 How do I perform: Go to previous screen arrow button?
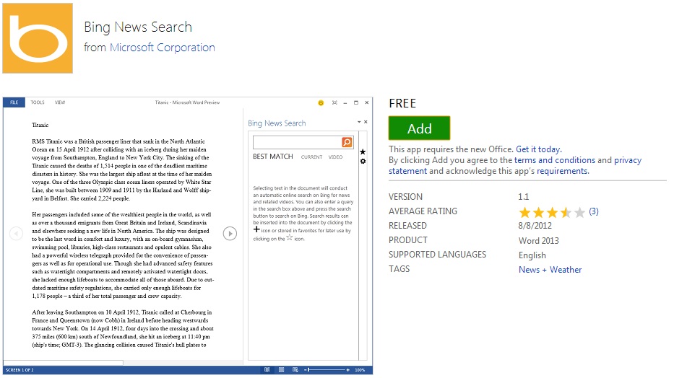(x=17, y=234)
